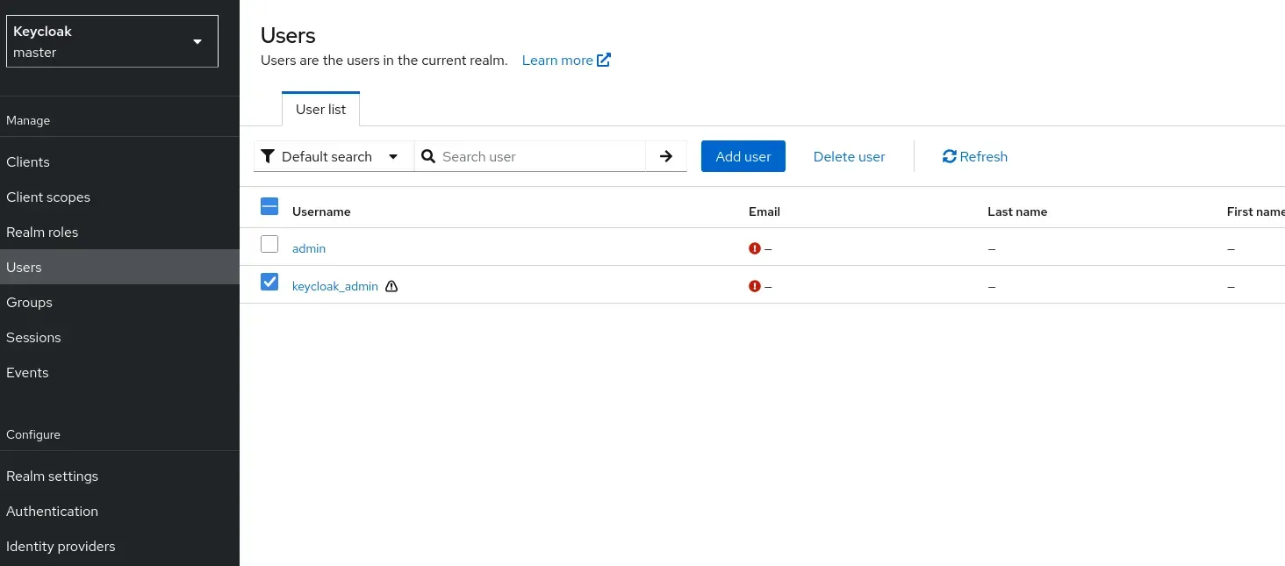
Task: Click the search arrow submit button
Action: point(666,156)
